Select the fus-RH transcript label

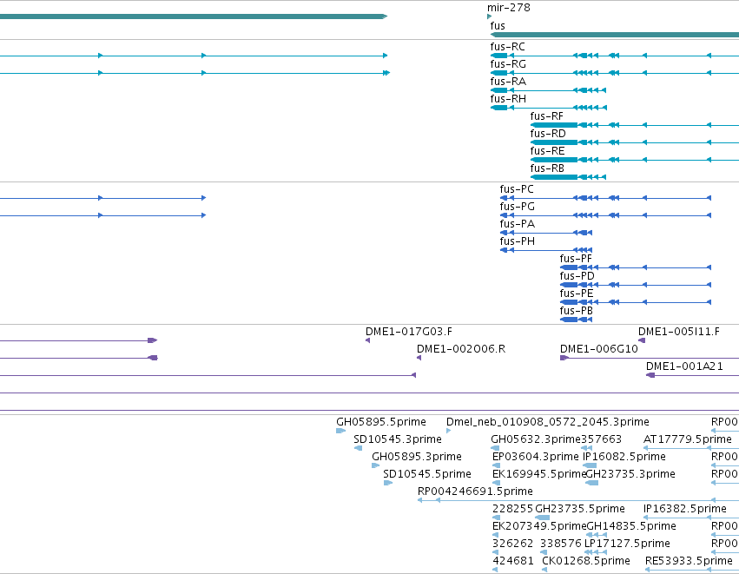508,99
